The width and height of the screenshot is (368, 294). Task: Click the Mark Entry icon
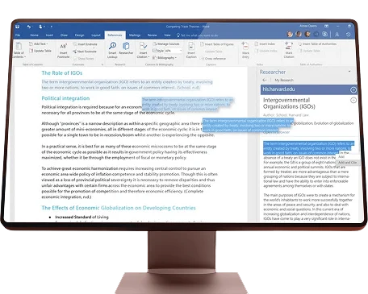245,46
